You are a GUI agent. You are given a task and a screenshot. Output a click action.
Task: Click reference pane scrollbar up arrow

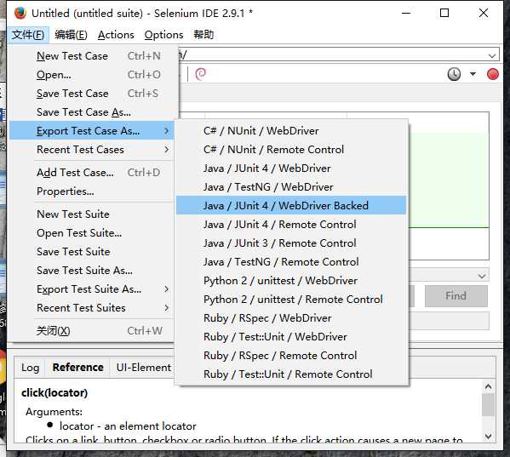(x=488, y=387)
